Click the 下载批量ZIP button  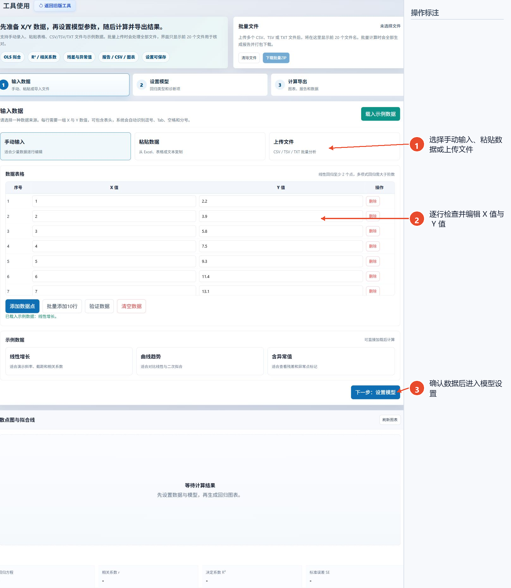tap(276, 58)
